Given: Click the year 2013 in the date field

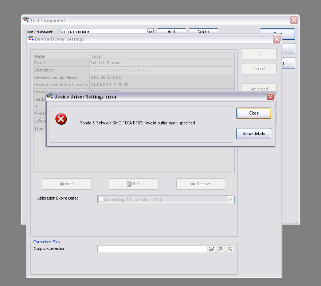Looking at the screenshot, I should coord(158,200).
